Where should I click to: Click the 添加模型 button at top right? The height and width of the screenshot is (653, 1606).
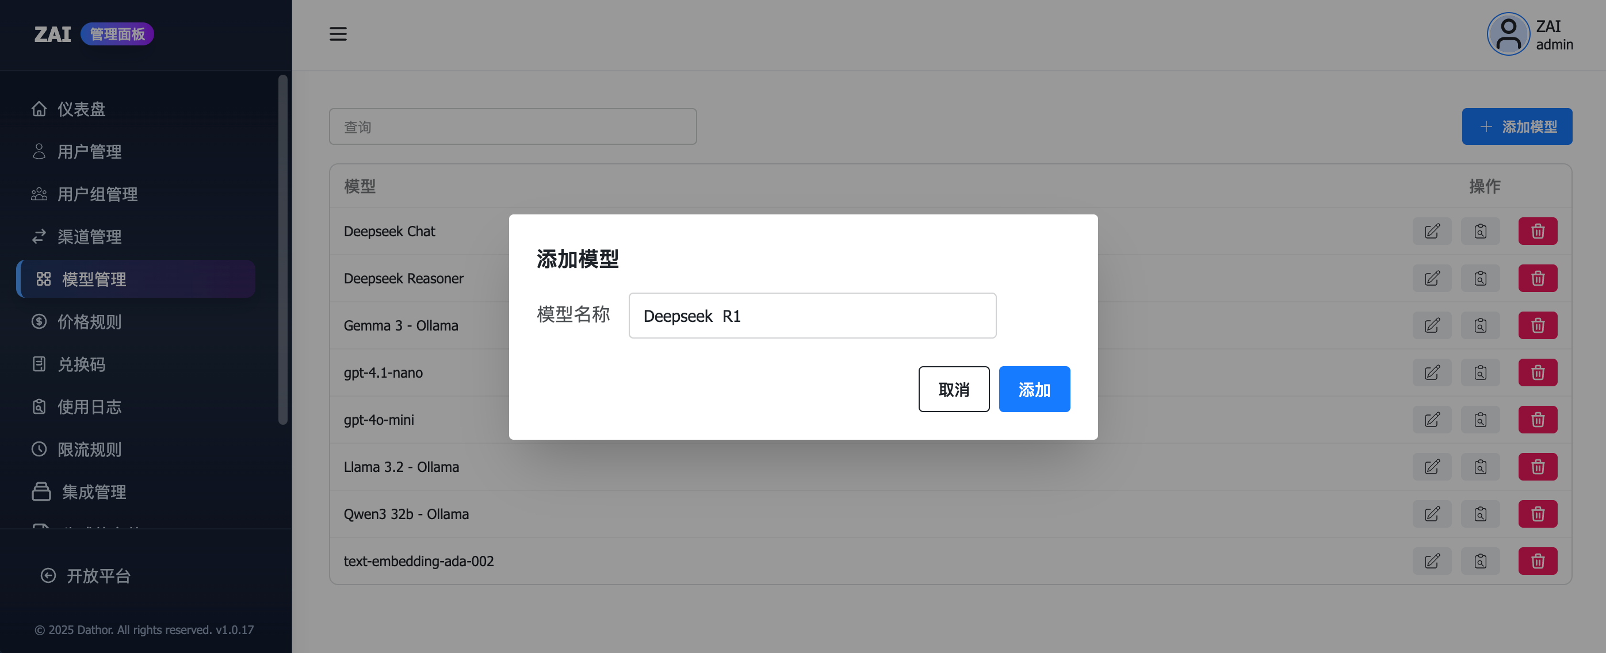click(1516, 126)
